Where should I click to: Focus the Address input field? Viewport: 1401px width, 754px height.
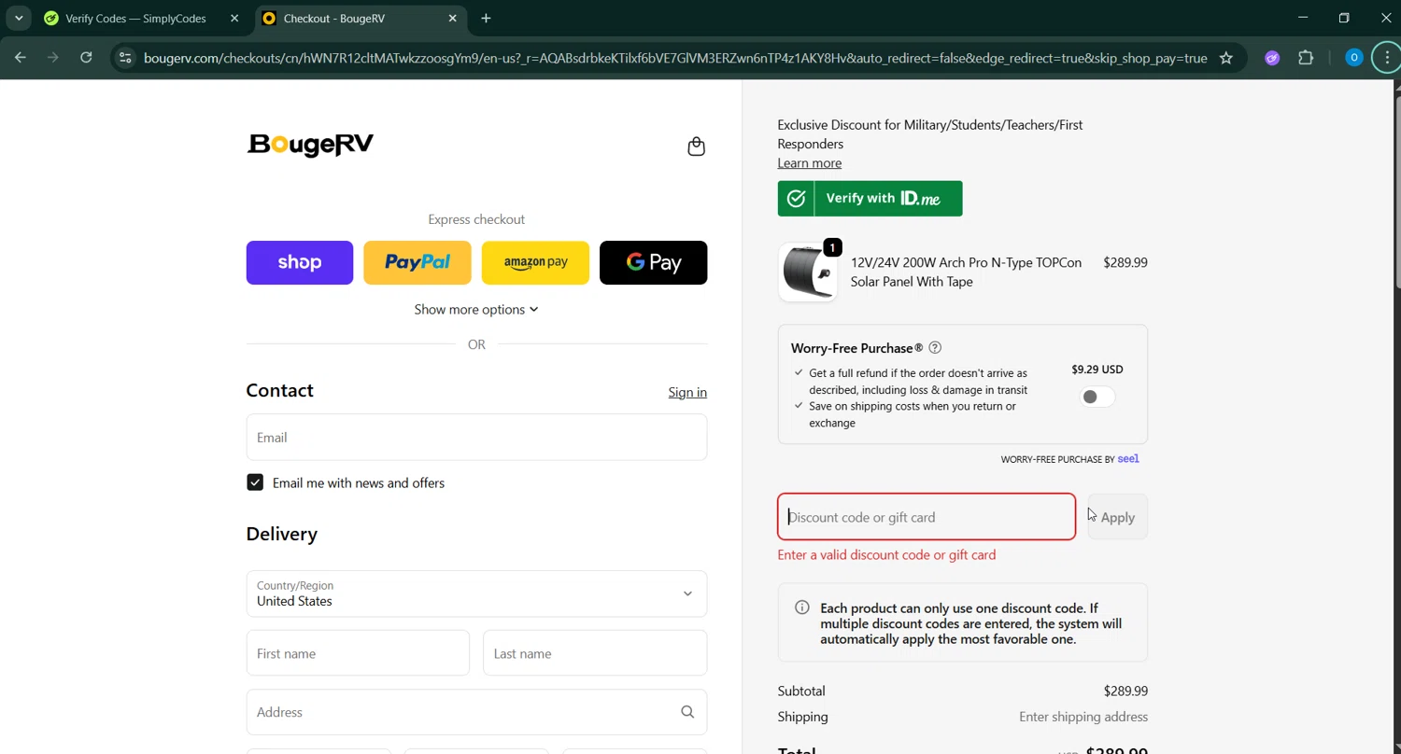click(476, 712)
